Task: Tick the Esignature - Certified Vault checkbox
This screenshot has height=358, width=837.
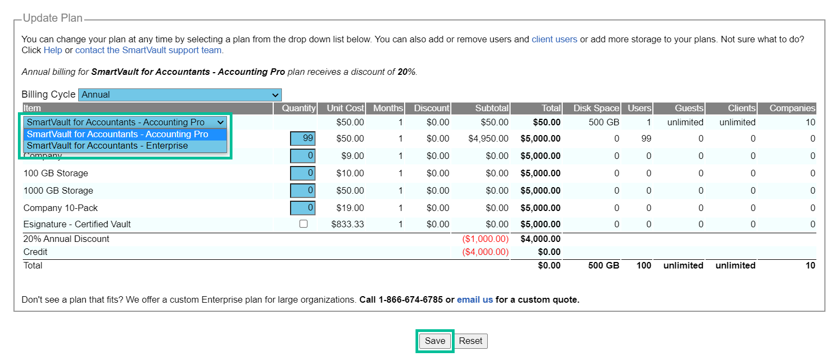Action: [x=304, y=223]
